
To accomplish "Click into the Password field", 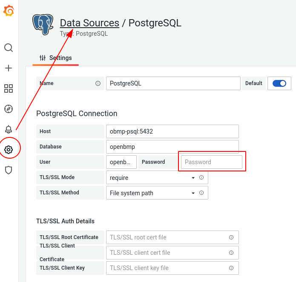I will [212, 162].
